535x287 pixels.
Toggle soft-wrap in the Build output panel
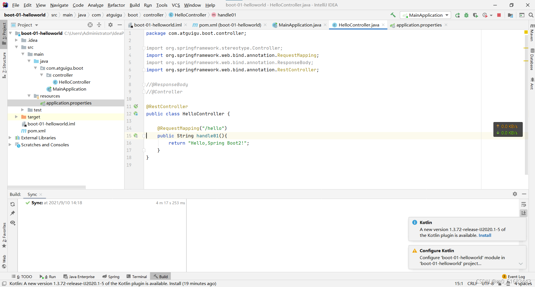524,204
